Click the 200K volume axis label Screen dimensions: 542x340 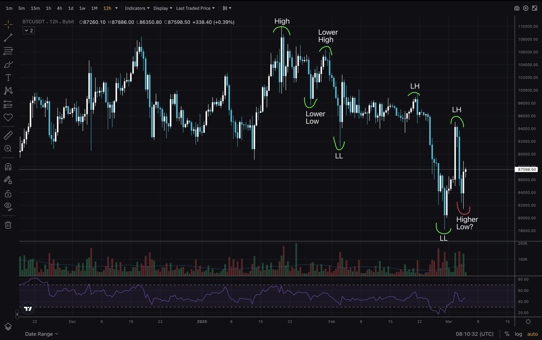tap(523, 244)
